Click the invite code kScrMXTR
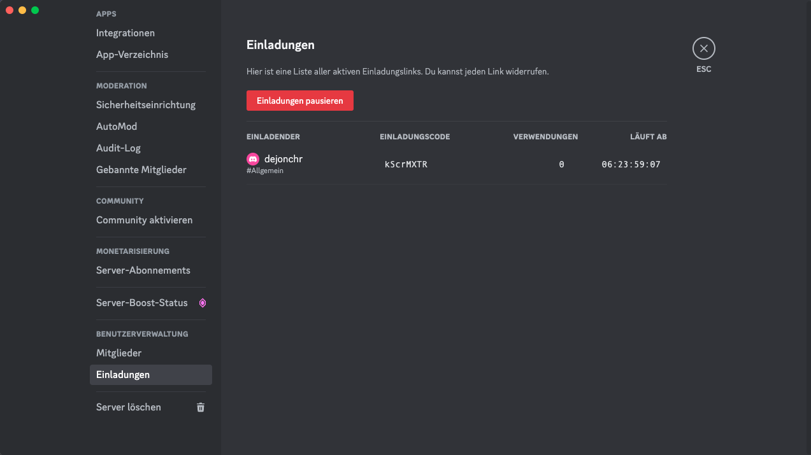811x455 pixels. (x=406, y=164)
